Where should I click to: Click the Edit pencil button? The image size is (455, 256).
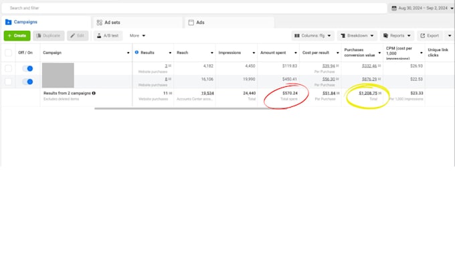point(78,35)
